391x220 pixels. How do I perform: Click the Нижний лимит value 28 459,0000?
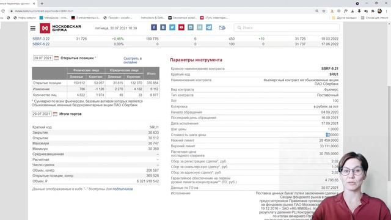point(329,141)
